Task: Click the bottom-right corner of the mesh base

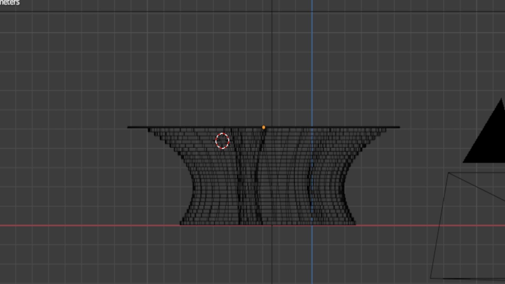Action: (355, 224)
